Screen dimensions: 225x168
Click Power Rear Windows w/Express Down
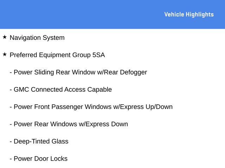(69, 124)
